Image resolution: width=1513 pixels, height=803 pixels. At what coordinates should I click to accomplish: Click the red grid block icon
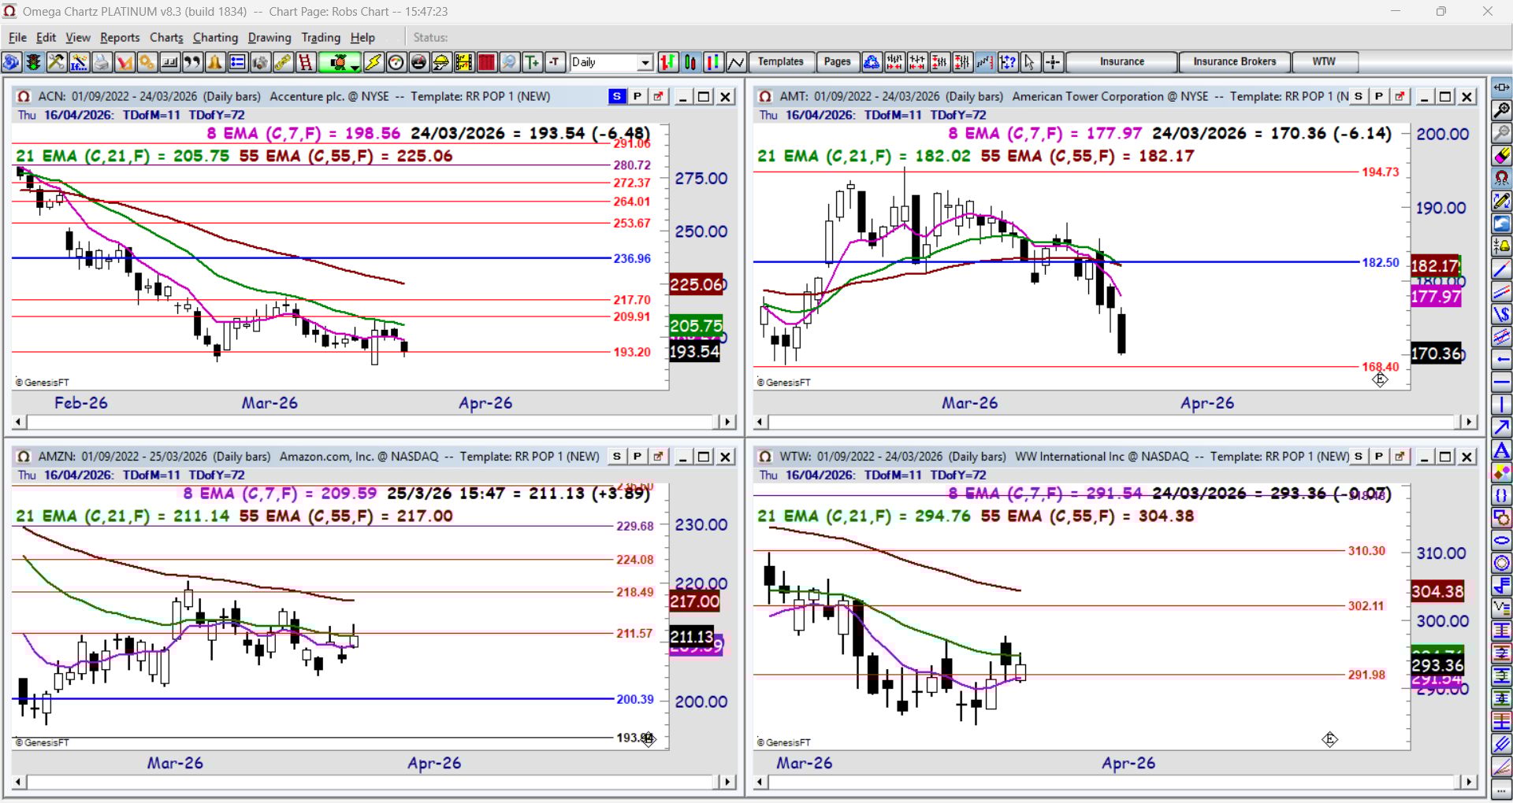(x=487, y=62)
